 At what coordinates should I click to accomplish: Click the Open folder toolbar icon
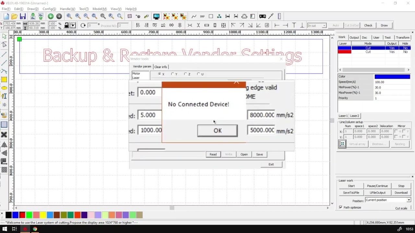[x=14, y=16]
